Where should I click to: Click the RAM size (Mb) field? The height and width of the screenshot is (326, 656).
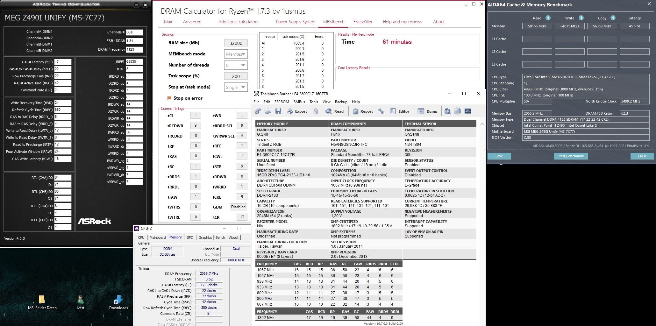236,43
